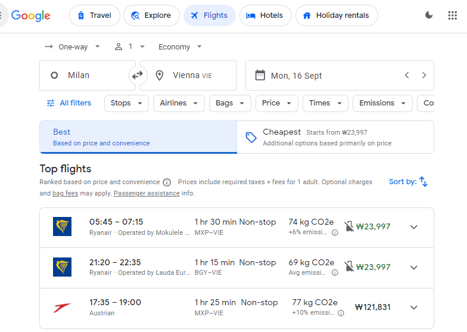
Task: Expand the 05:45 Ryanair flight details
Action: point(414,227)
